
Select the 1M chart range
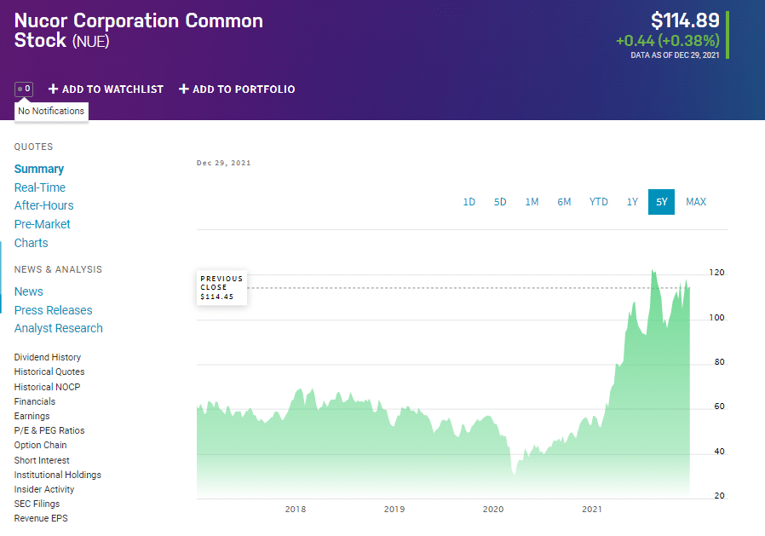point(532,202)
